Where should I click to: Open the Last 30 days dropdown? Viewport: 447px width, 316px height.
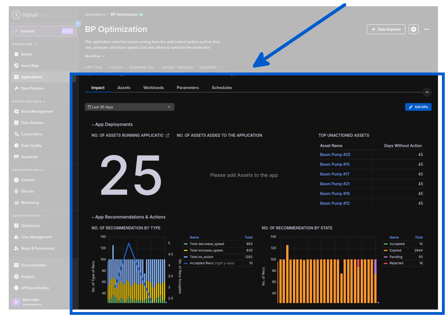(129, 107)
